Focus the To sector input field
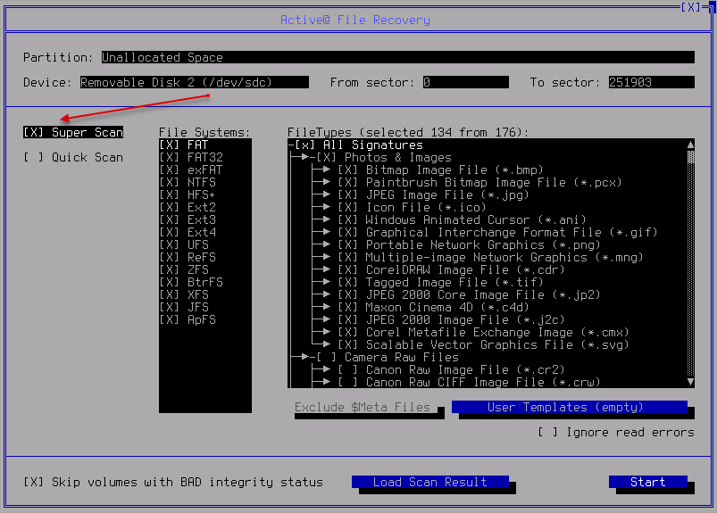This screenshot has height=513, width=717. point(651,82)
